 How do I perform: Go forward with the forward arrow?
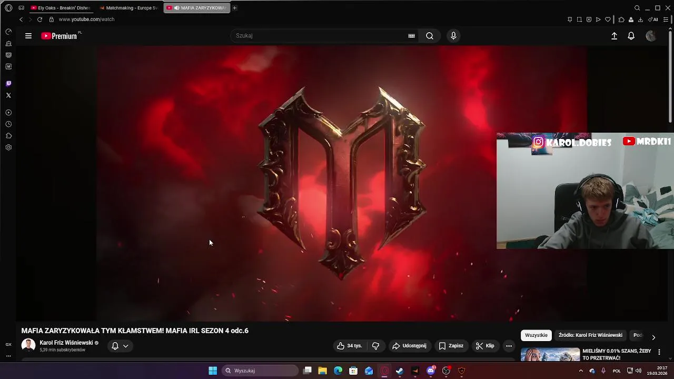click(x=30, y=19)
